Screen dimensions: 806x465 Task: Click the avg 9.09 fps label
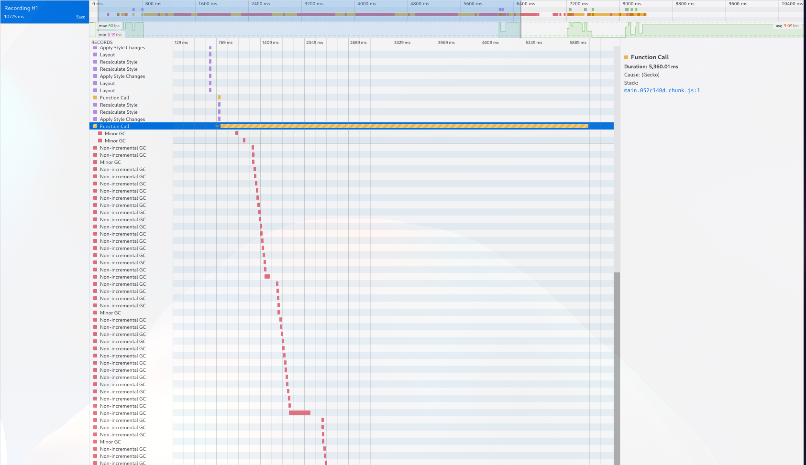787,26
